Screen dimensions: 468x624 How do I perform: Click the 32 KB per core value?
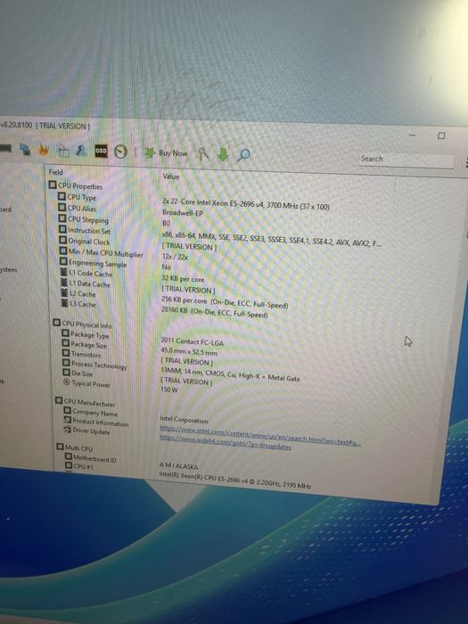pos(183,279)
